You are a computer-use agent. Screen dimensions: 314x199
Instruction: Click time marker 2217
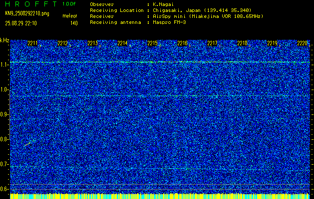click(212, 43)
